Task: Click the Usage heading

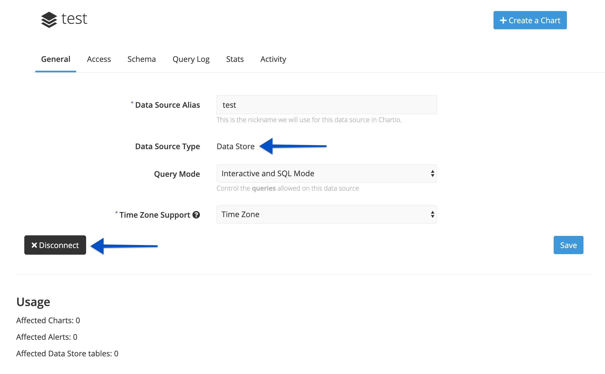Action: click(x=33, y=302)
